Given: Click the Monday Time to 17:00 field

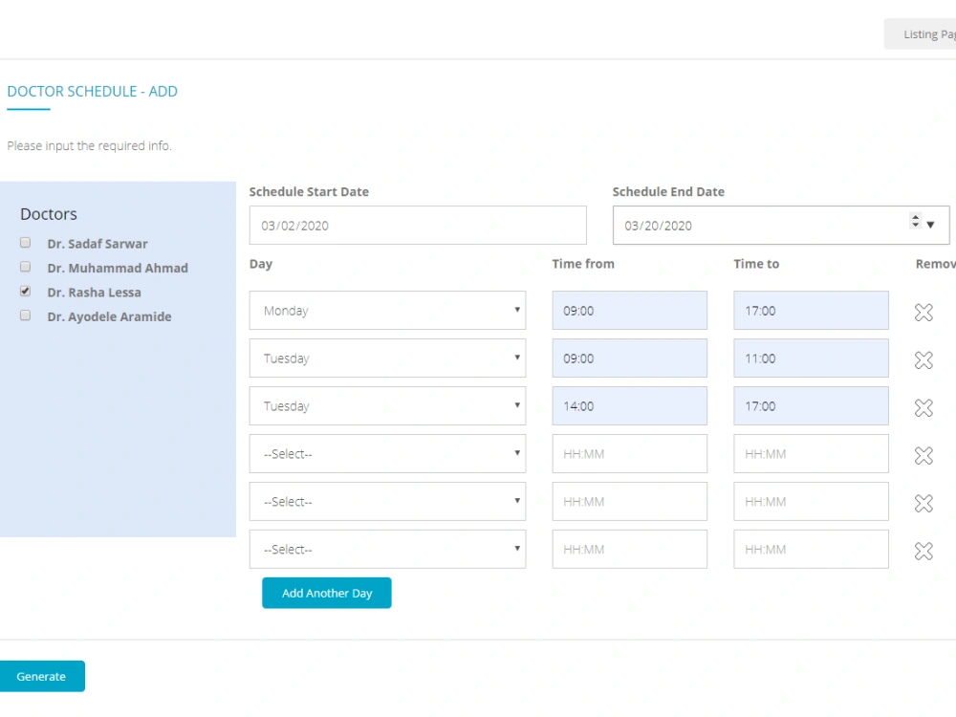Looking at the screenshot, I should (x=811, y=311).
